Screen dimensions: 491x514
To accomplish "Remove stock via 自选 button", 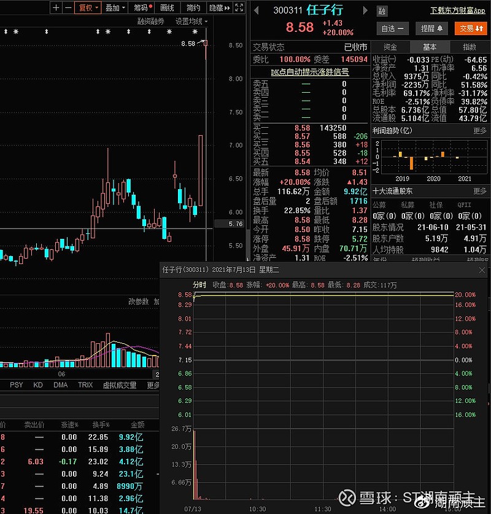I will tap(392, 29).
